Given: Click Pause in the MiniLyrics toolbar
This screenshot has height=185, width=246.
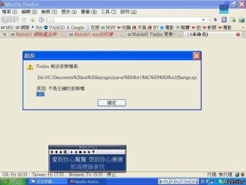Looking at the screenshot, I should [x=76, y=152].
